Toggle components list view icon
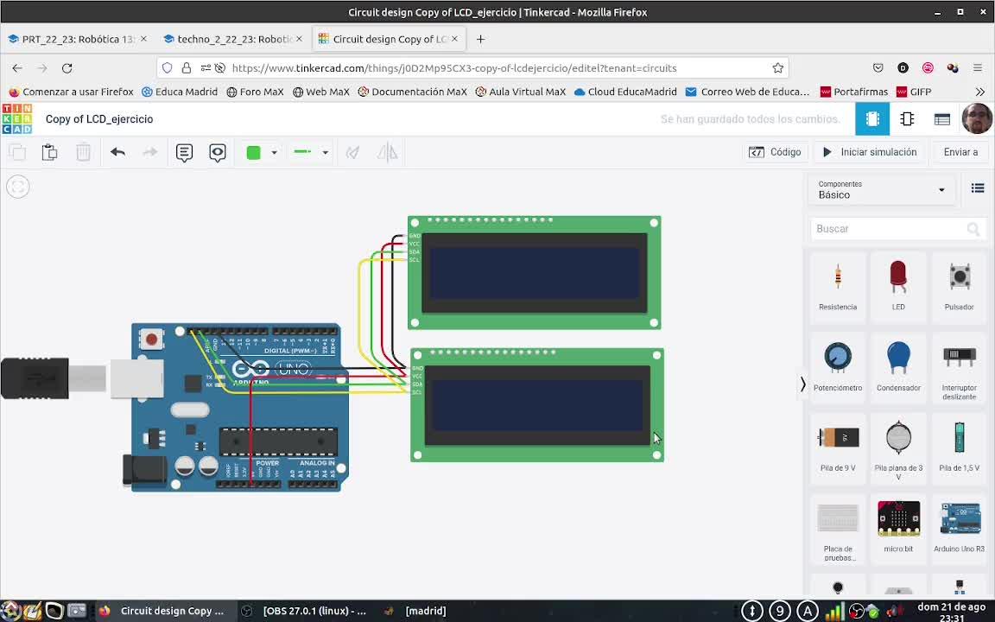The width and height of the screenshot is (995, 622). tap(978, 188)
